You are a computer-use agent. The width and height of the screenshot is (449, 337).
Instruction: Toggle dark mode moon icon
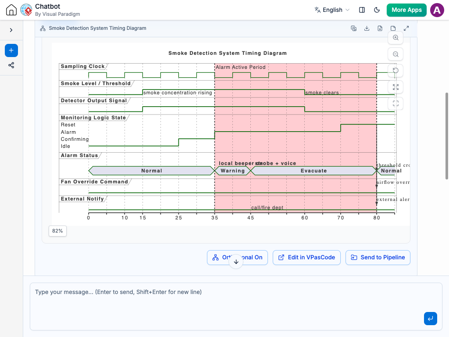[377, 10]
